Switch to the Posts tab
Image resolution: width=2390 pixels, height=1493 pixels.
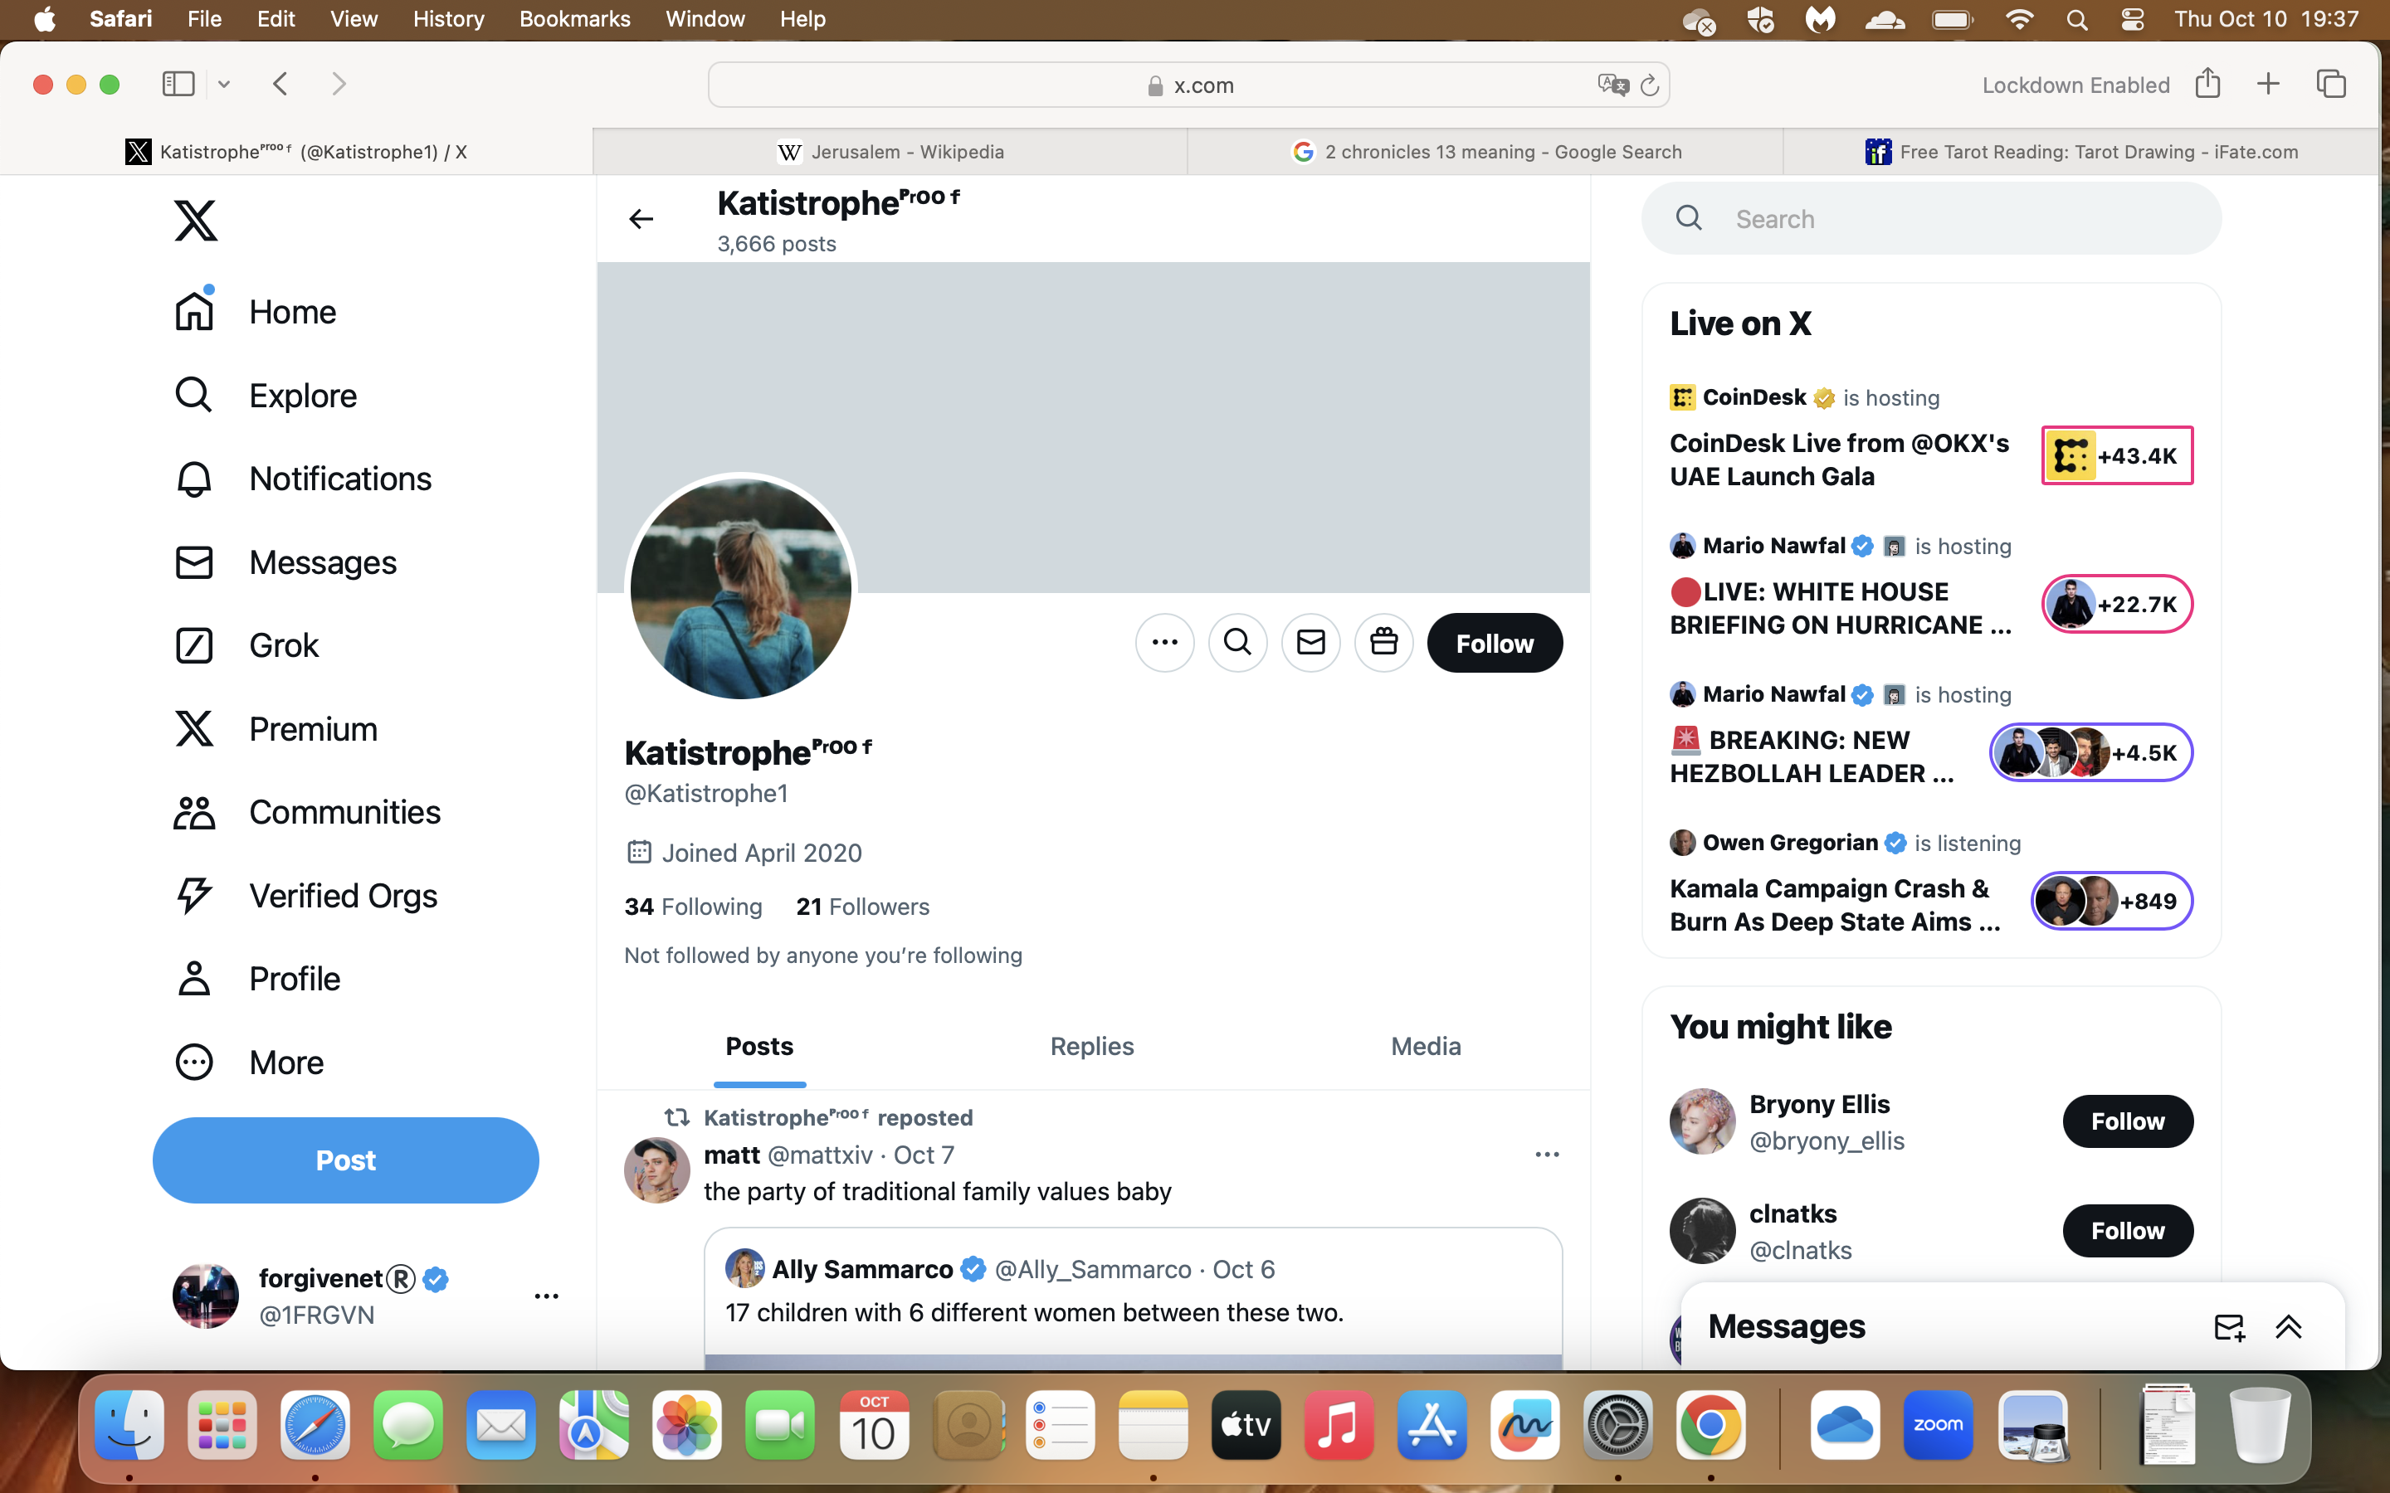pos(759,1047)
